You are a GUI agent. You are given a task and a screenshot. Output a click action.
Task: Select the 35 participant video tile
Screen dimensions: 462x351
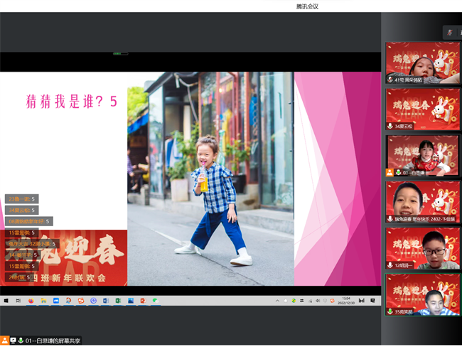[422, 294]
